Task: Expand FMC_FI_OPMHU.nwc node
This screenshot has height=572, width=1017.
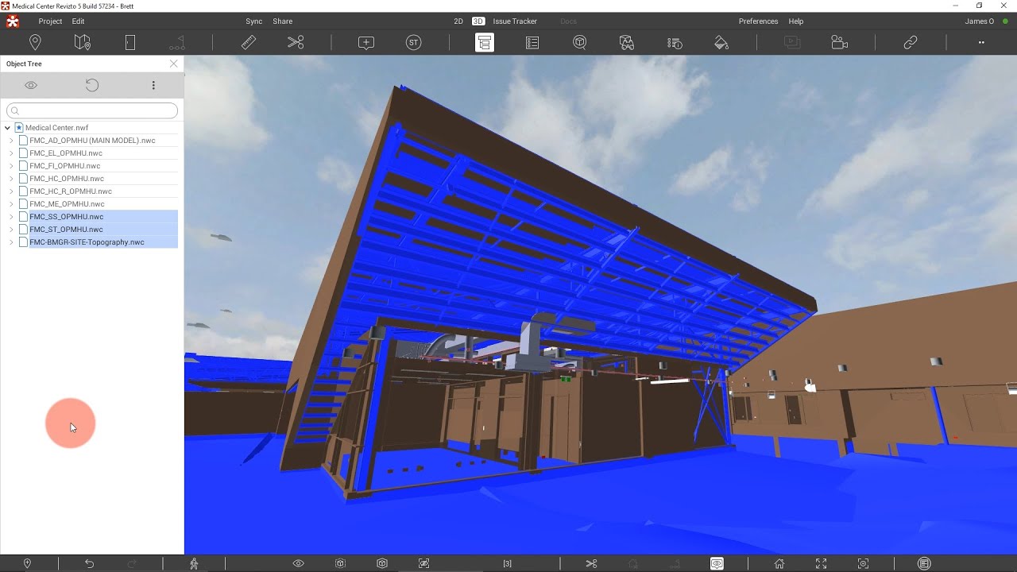Action: pyautogui.click(x=11, y=166)
